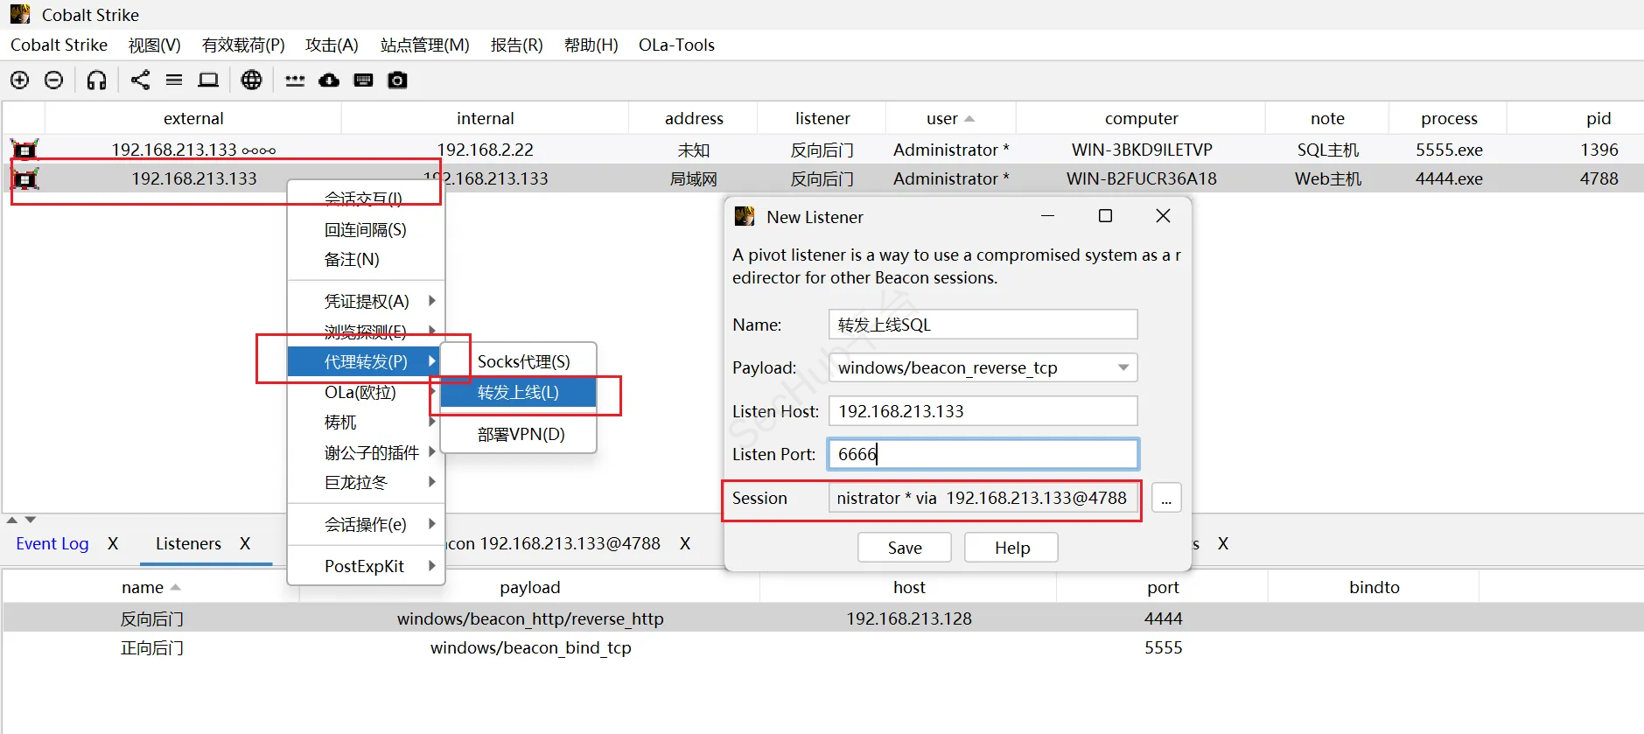Click the Session field in New Listener
1644x734 pixels.
tap(983, 498)
